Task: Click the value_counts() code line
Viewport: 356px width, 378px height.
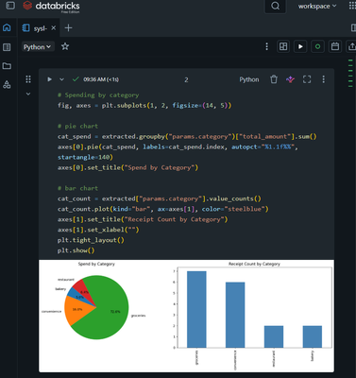Action: (x=160, y=198)
